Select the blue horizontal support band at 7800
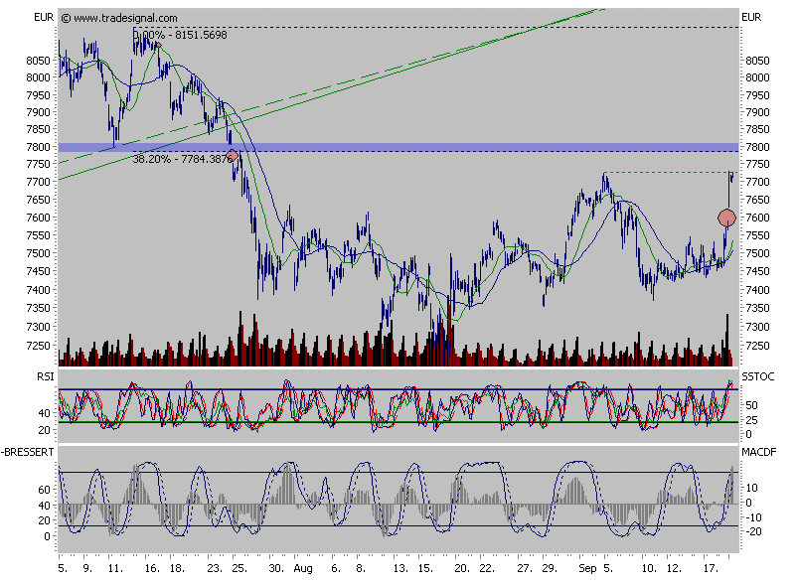The height and width of the screenshot is (585, 797). pyautogui.click(x=398, y=147)
